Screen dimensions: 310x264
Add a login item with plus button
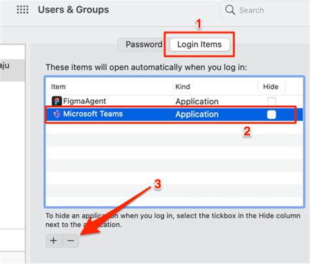(54, 240)
